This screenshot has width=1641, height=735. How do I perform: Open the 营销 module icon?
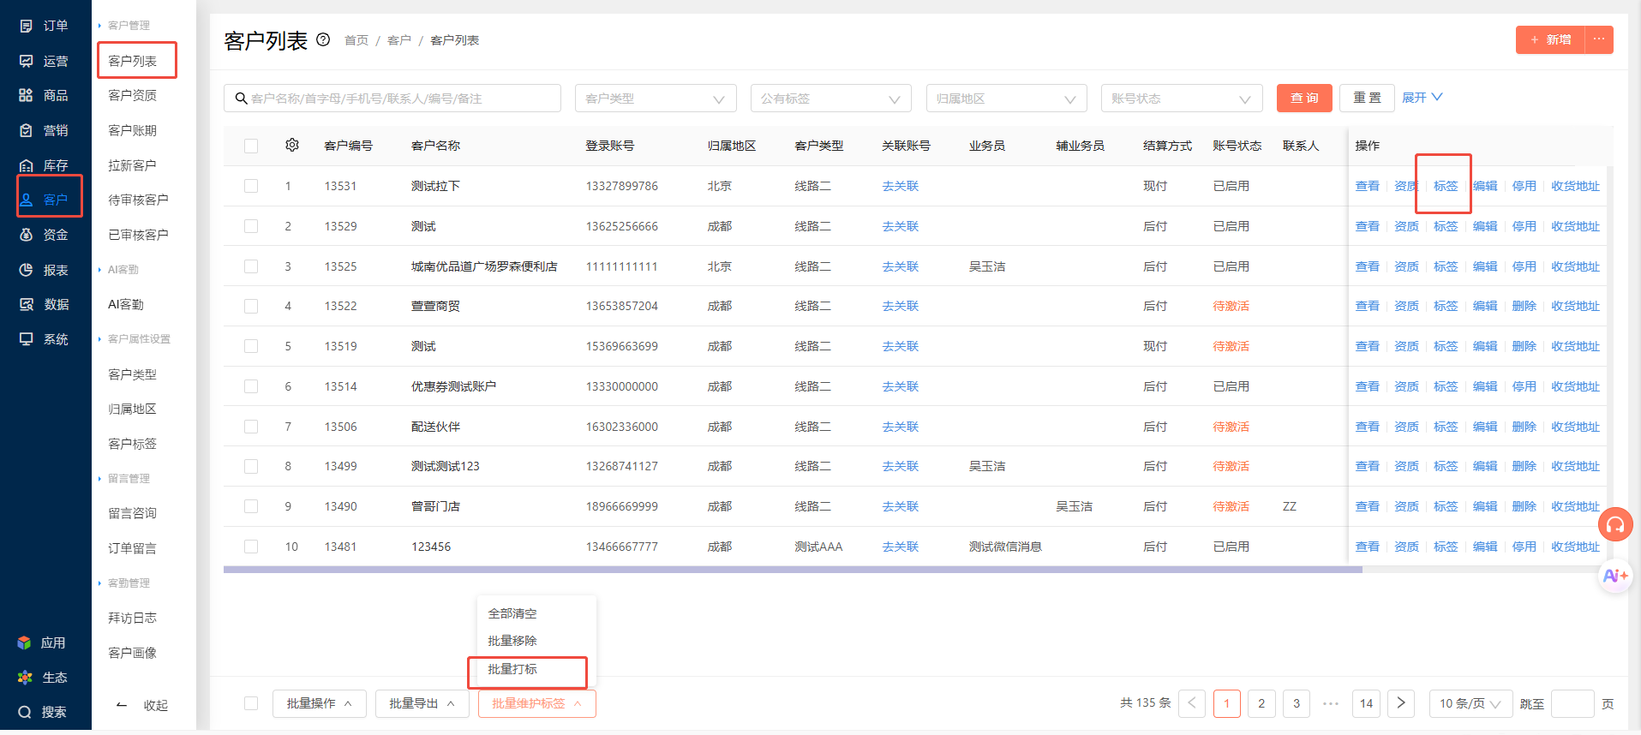click(x=27, y=130)
